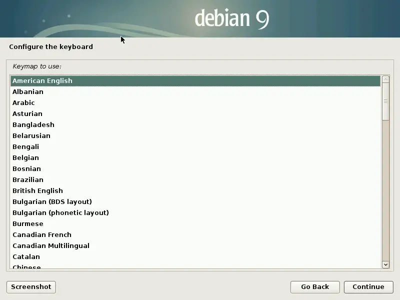400x300 pixels.
Task: Select Bulgarian (BDS layout)
Action: point(52,202)
